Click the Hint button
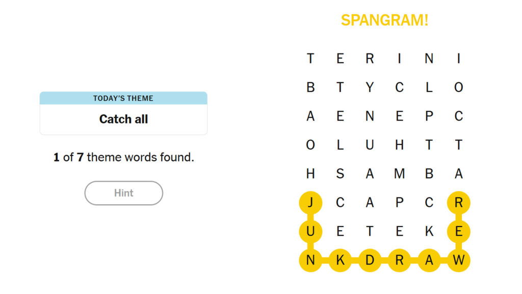Screen dimensions: 522x294 click(123, 193)
